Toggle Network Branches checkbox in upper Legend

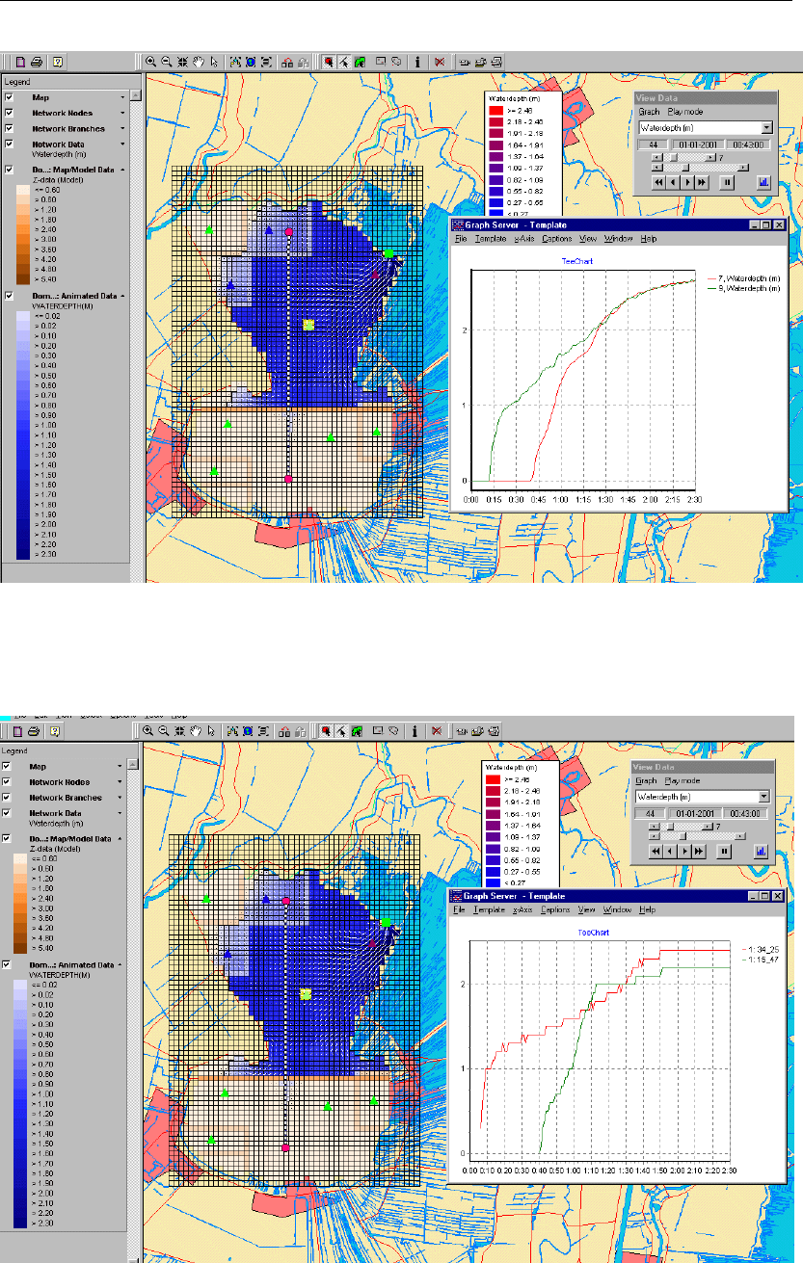[9, 128]
